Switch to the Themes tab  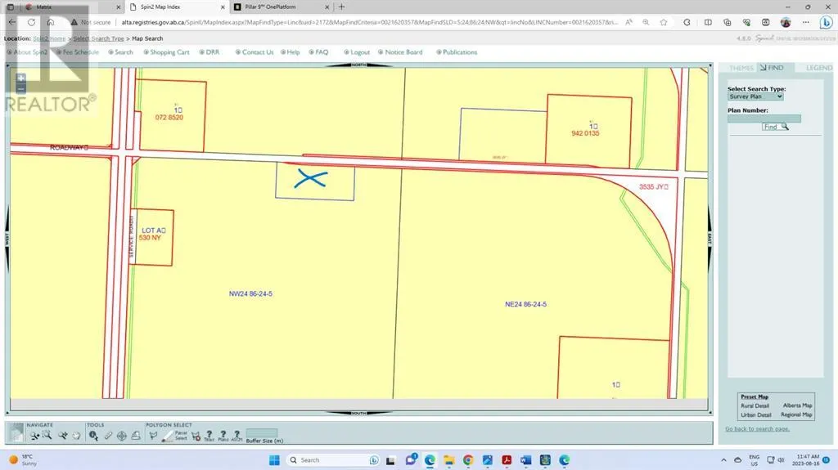tap(741, 68)
